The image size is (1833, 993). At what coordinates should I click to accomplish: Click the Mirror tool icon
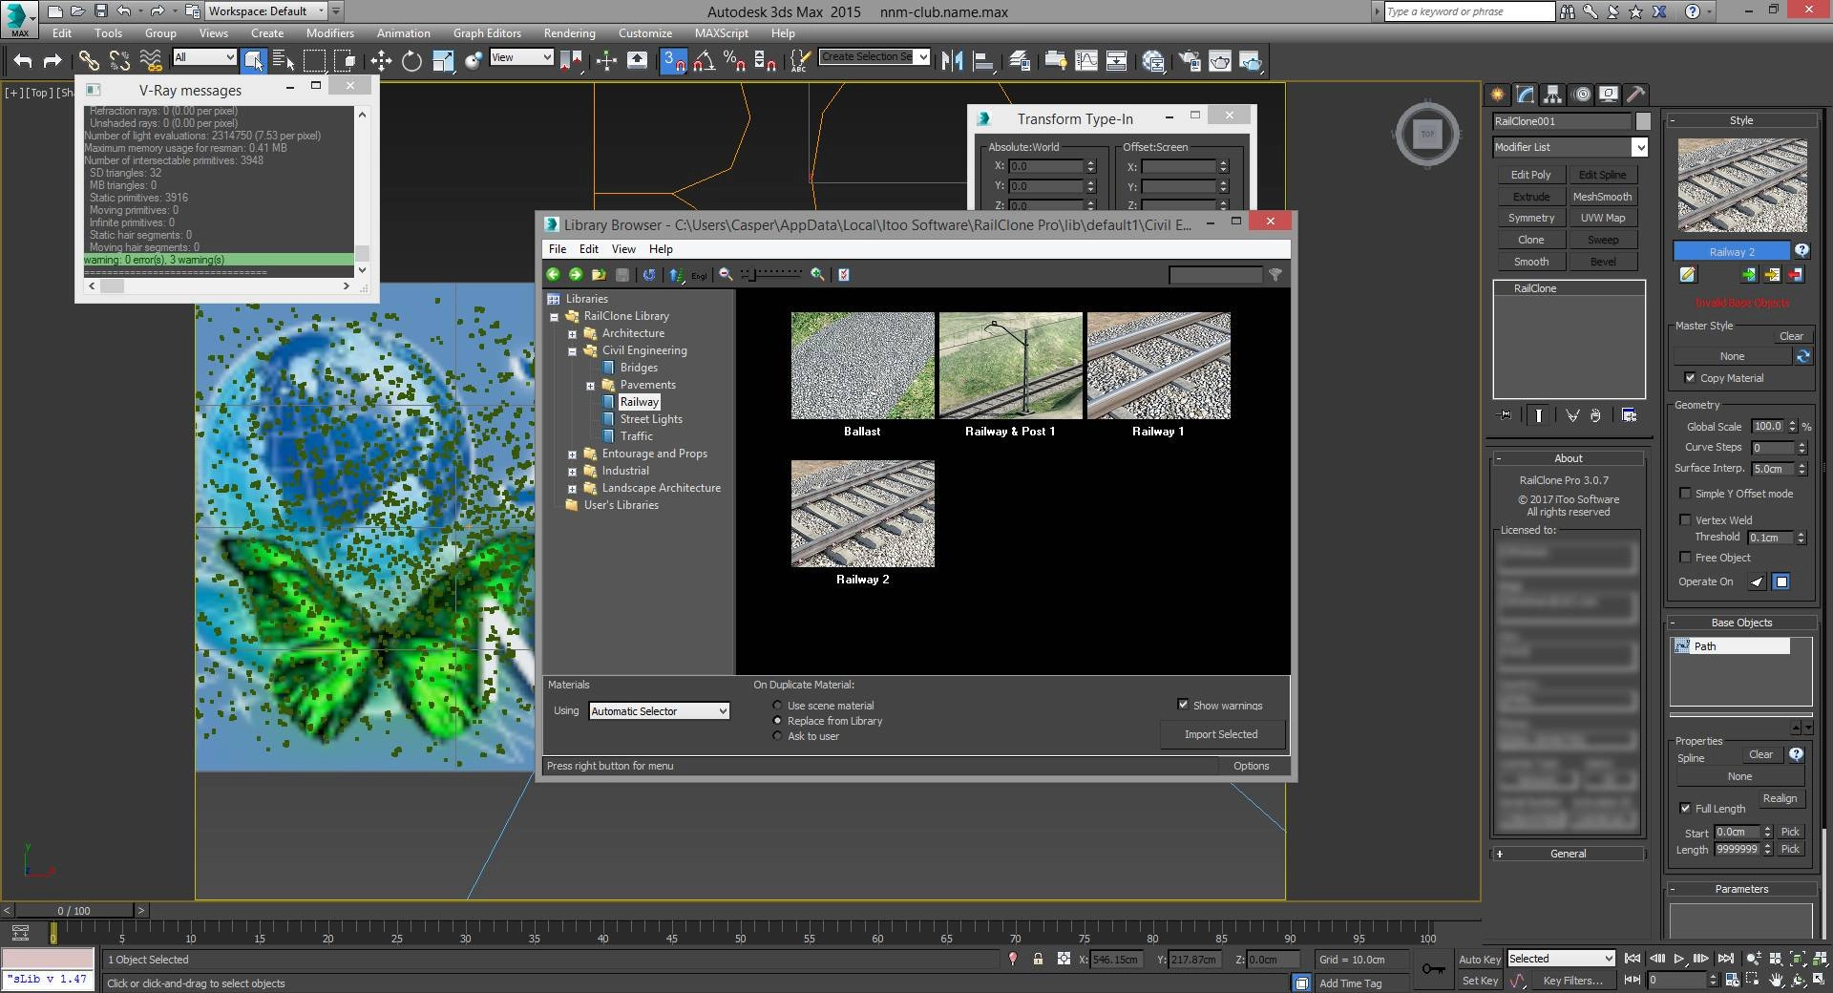click(x=952, y=61)
